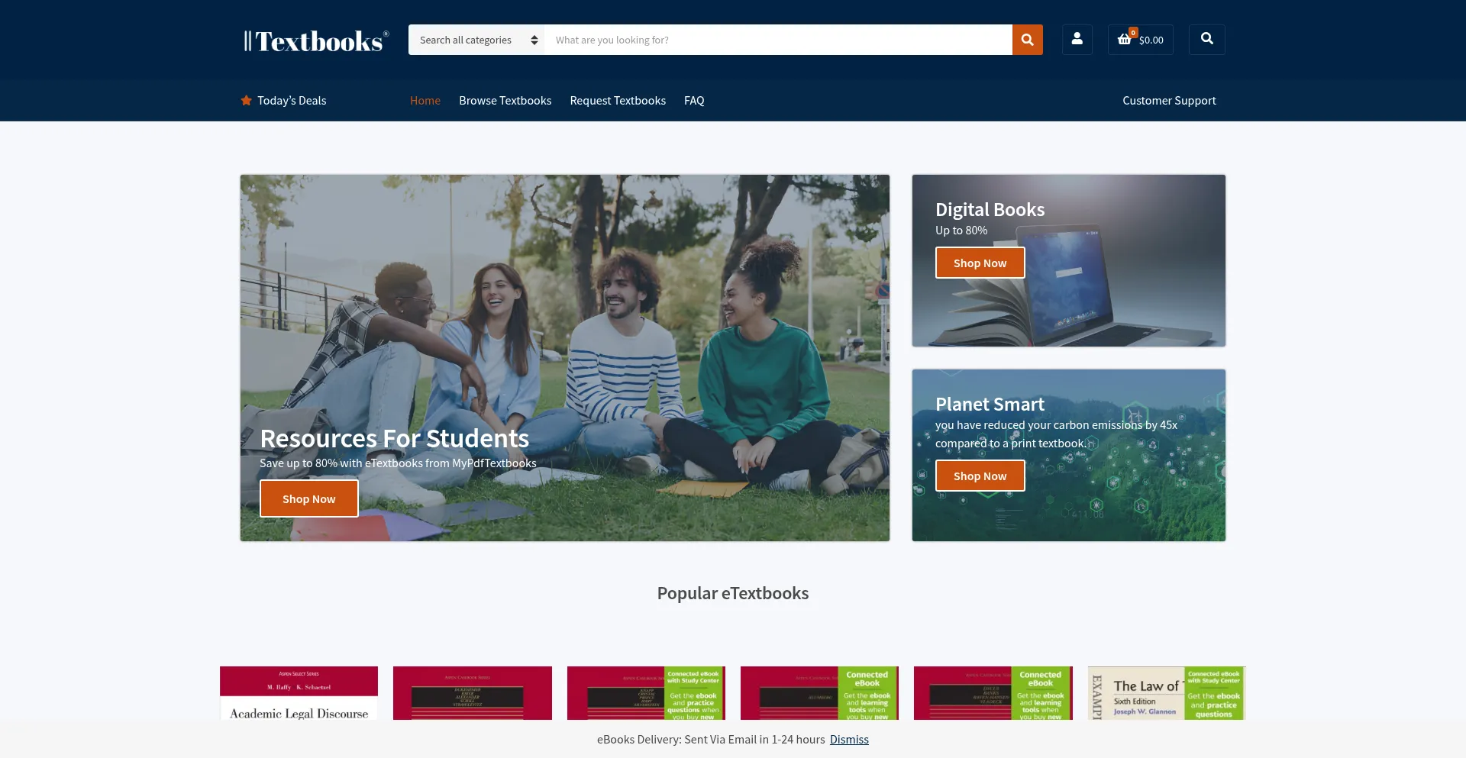Open the FAQ page
This screenshot has width=1466, height=758.
click(x=693, y=100)
